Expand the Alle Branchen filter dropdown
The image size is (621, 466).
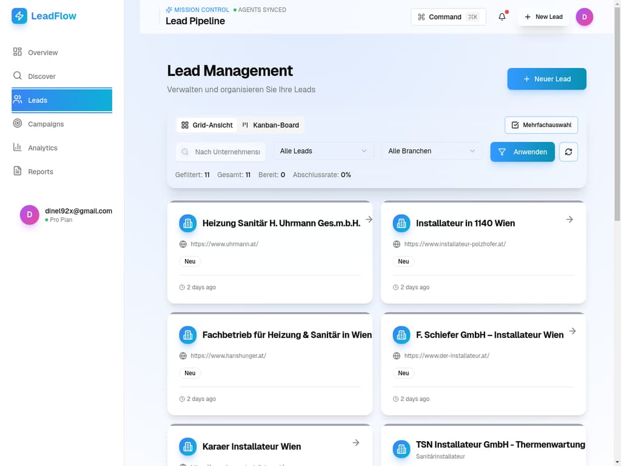(x=431, y=150)
